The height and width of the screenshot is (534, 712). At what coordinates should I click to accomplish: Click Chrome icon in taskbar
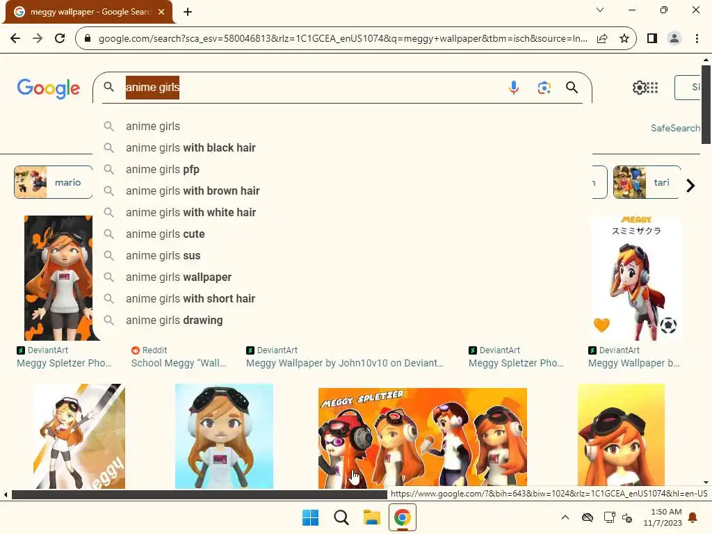click(403, 517)
